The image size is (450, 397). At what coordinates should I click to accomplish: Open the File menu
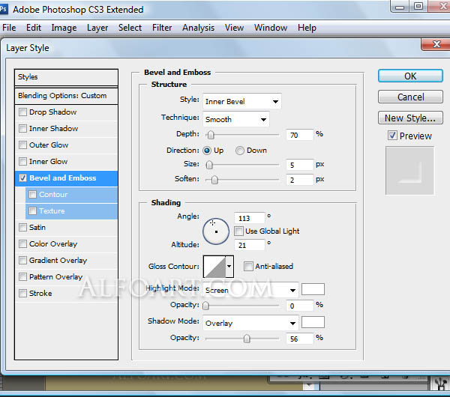(9, 28)
